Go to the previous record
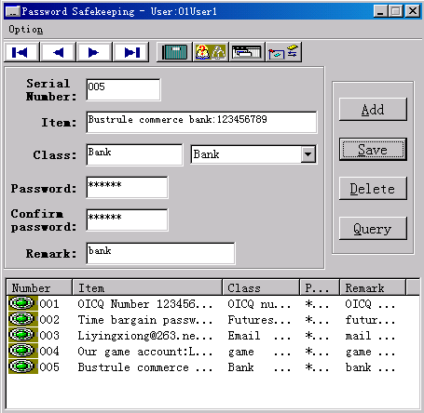 pyautogui.click(x=58, y=52)
